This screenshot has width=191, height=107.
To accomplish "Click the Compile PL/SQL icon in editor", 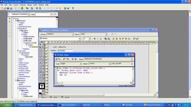I will click(56, 59).
